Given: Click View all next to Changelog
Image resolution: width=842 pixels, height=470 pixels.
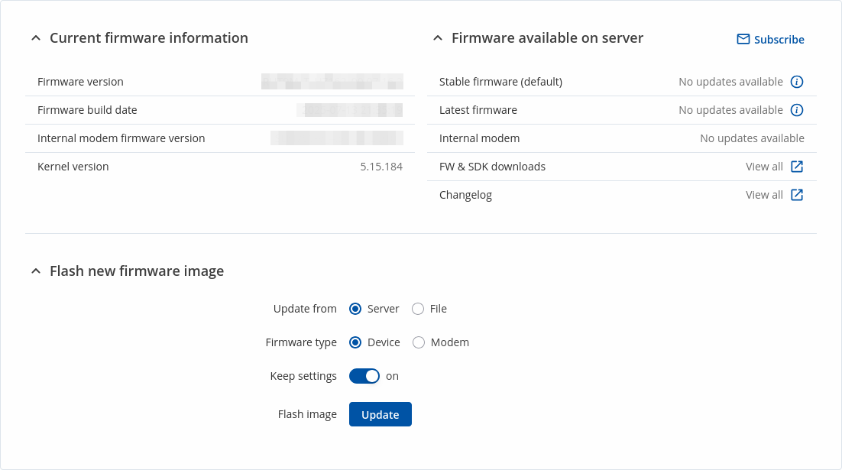Looking at the screenshot, I should [764, 195].
